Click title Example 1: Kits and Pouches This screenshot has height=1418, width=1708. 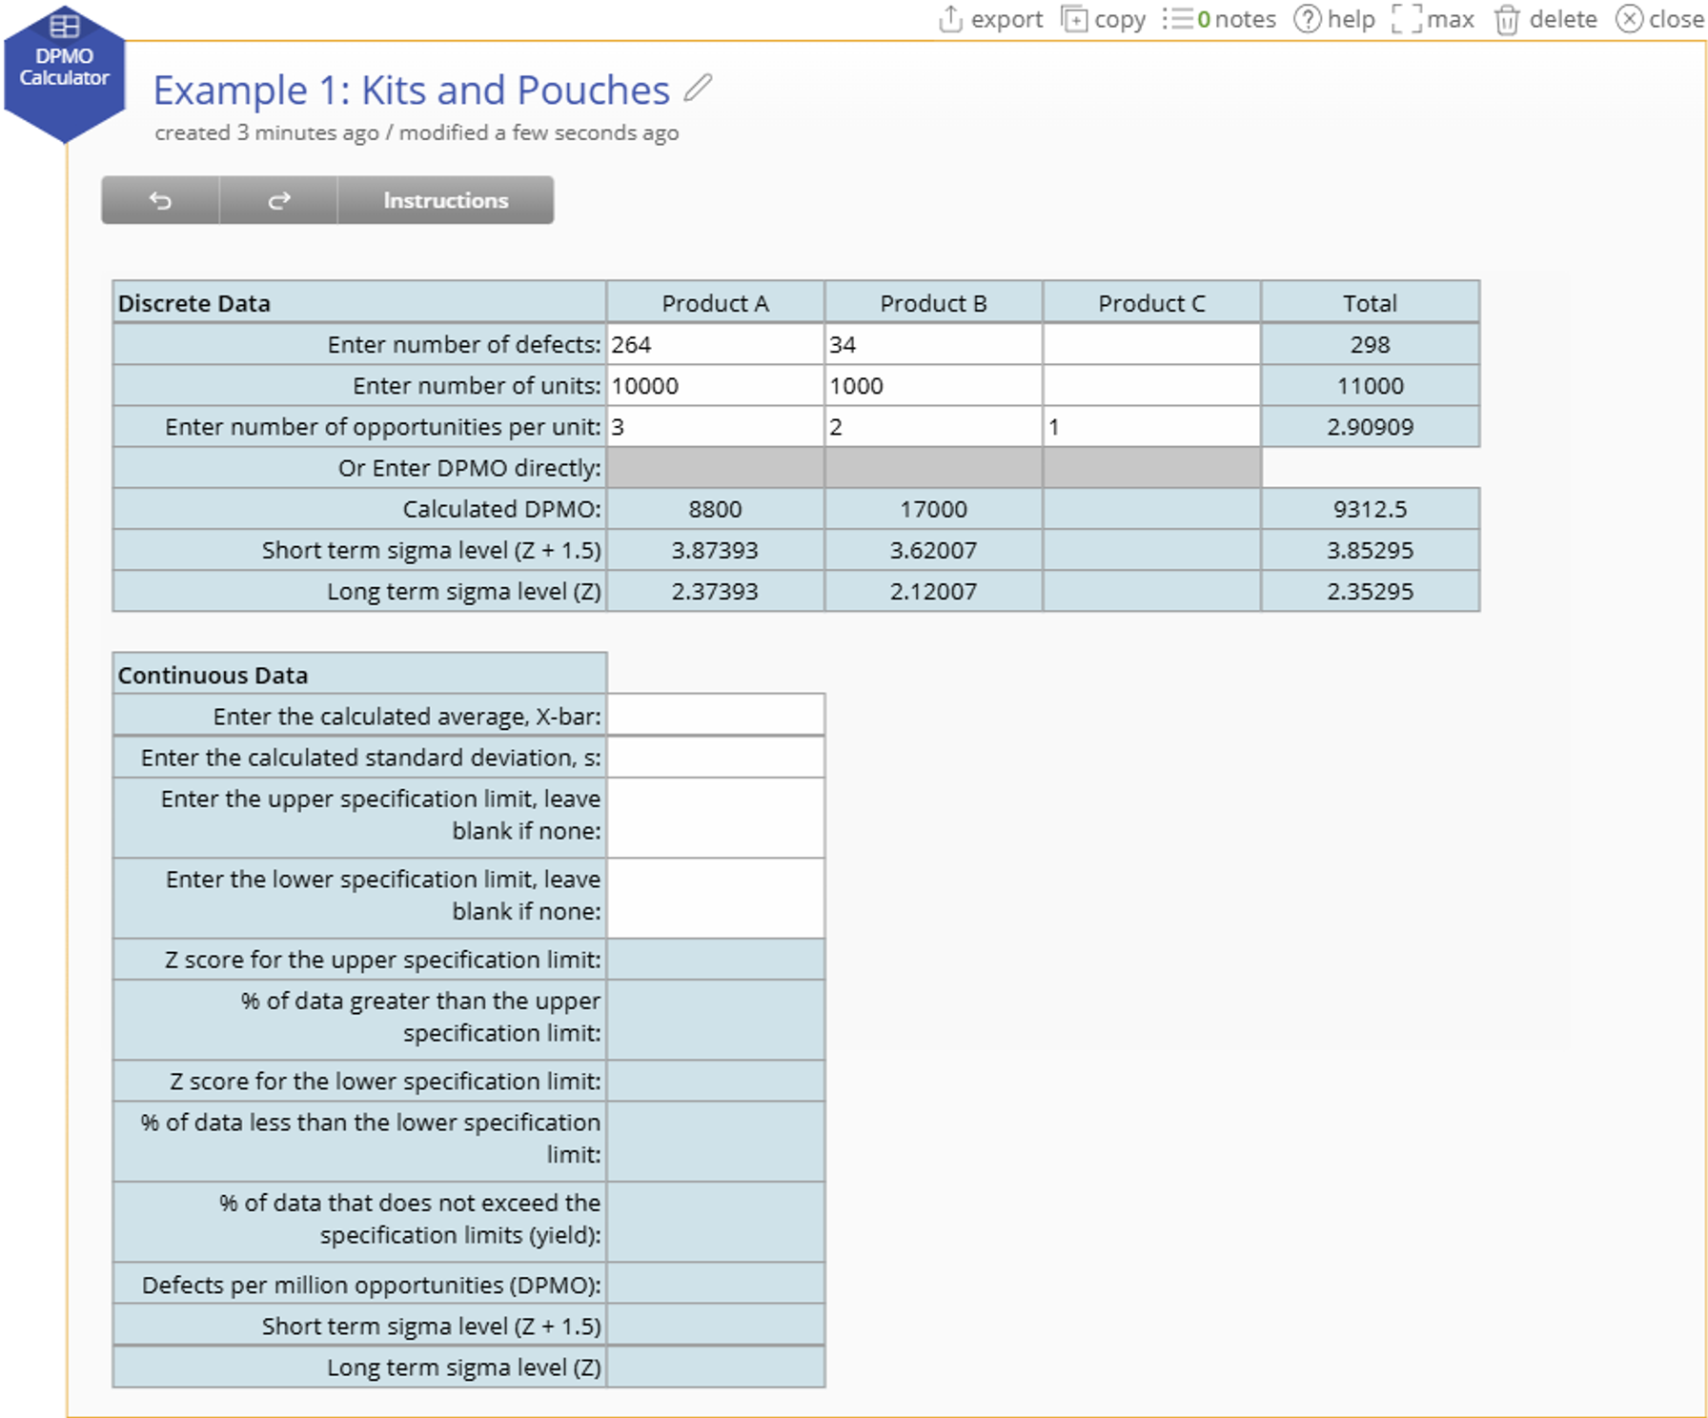412,91
